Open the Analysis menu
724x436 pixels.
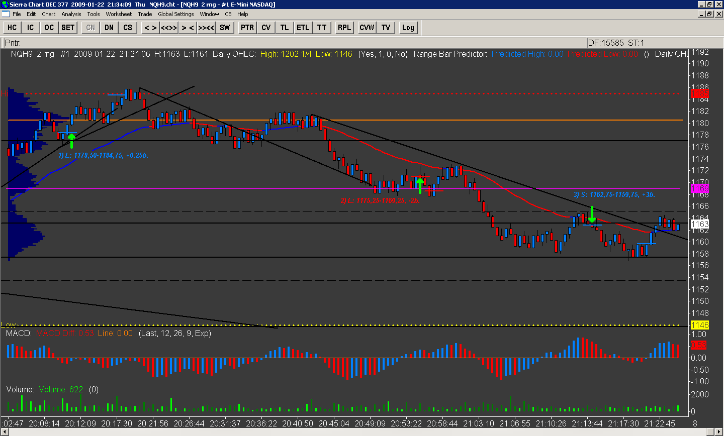tap(71, 14)
